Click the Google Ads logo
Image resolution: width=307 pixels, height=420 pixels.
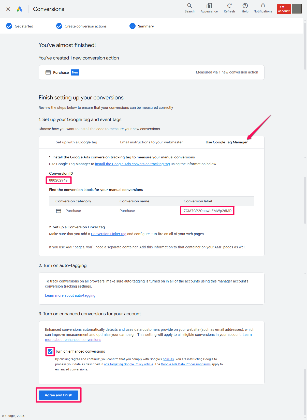pyautogui.click(x=20, y=9)
